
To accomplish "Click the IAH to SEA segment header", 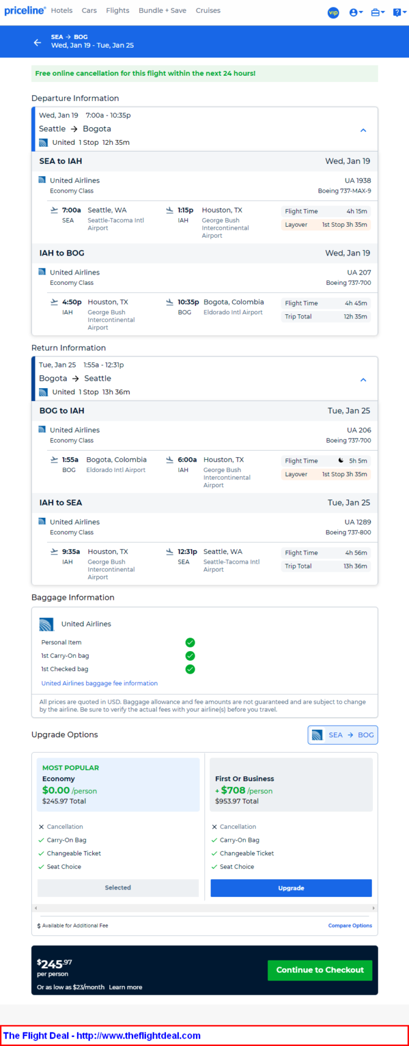I will [x=204, y=502].
